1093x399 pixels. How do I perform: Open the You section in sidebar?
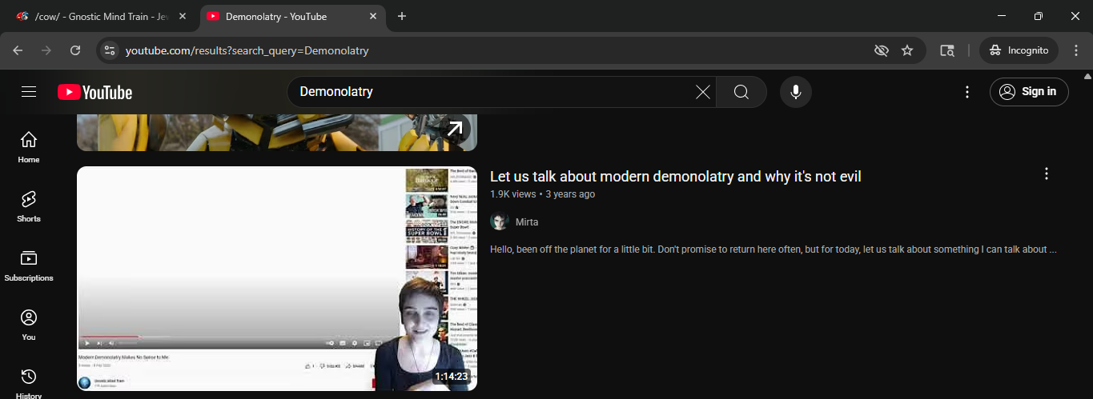(x=29, y=325)
